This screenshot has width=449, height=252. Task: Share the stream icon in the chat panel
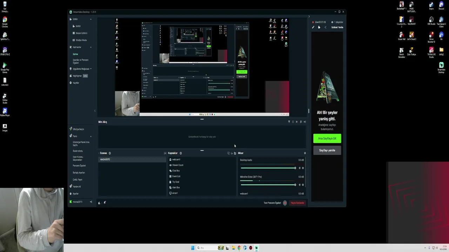(325, 27)
